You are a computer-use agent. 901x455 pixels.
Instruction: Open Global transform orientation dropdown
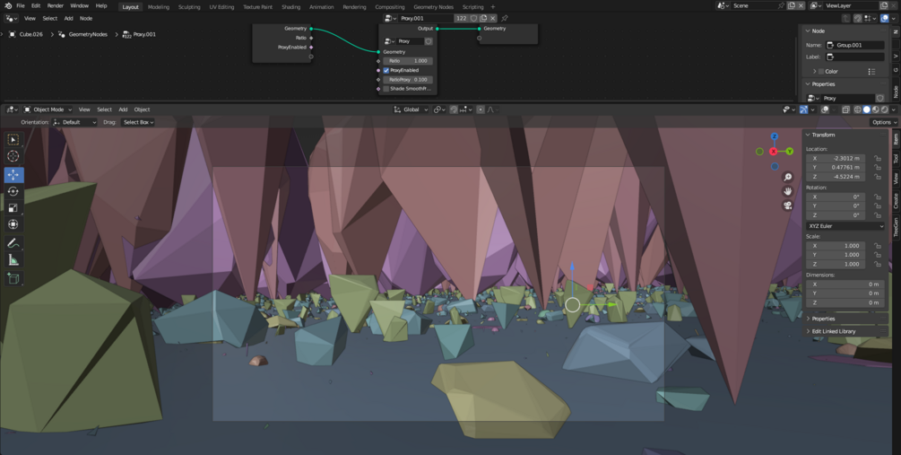[411, 109]
